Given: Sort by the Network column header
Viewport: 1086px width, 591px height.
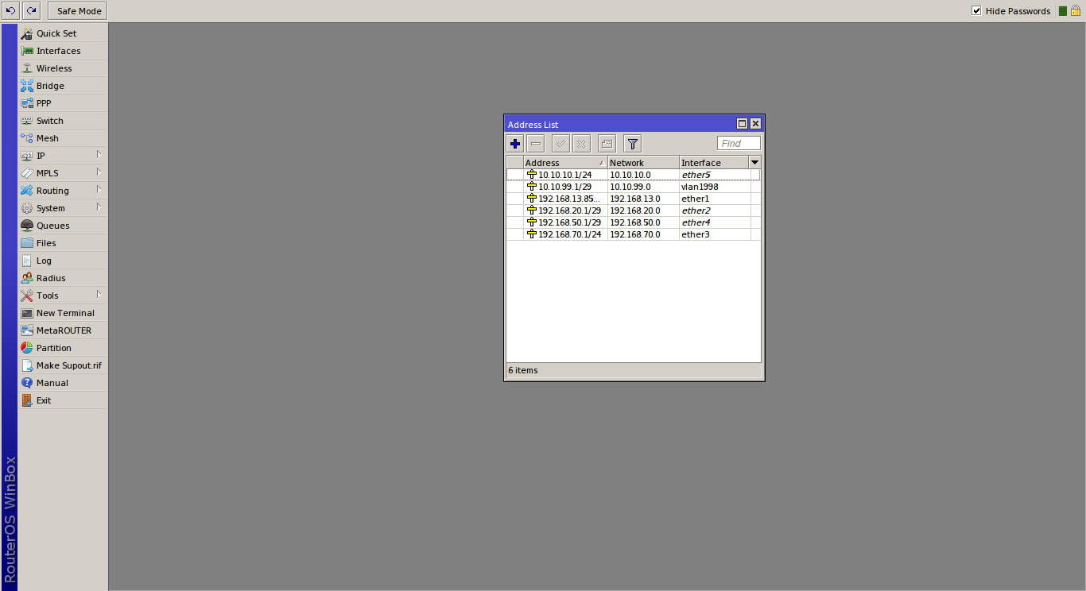Looking at the screenshot, I should (643, 162).
